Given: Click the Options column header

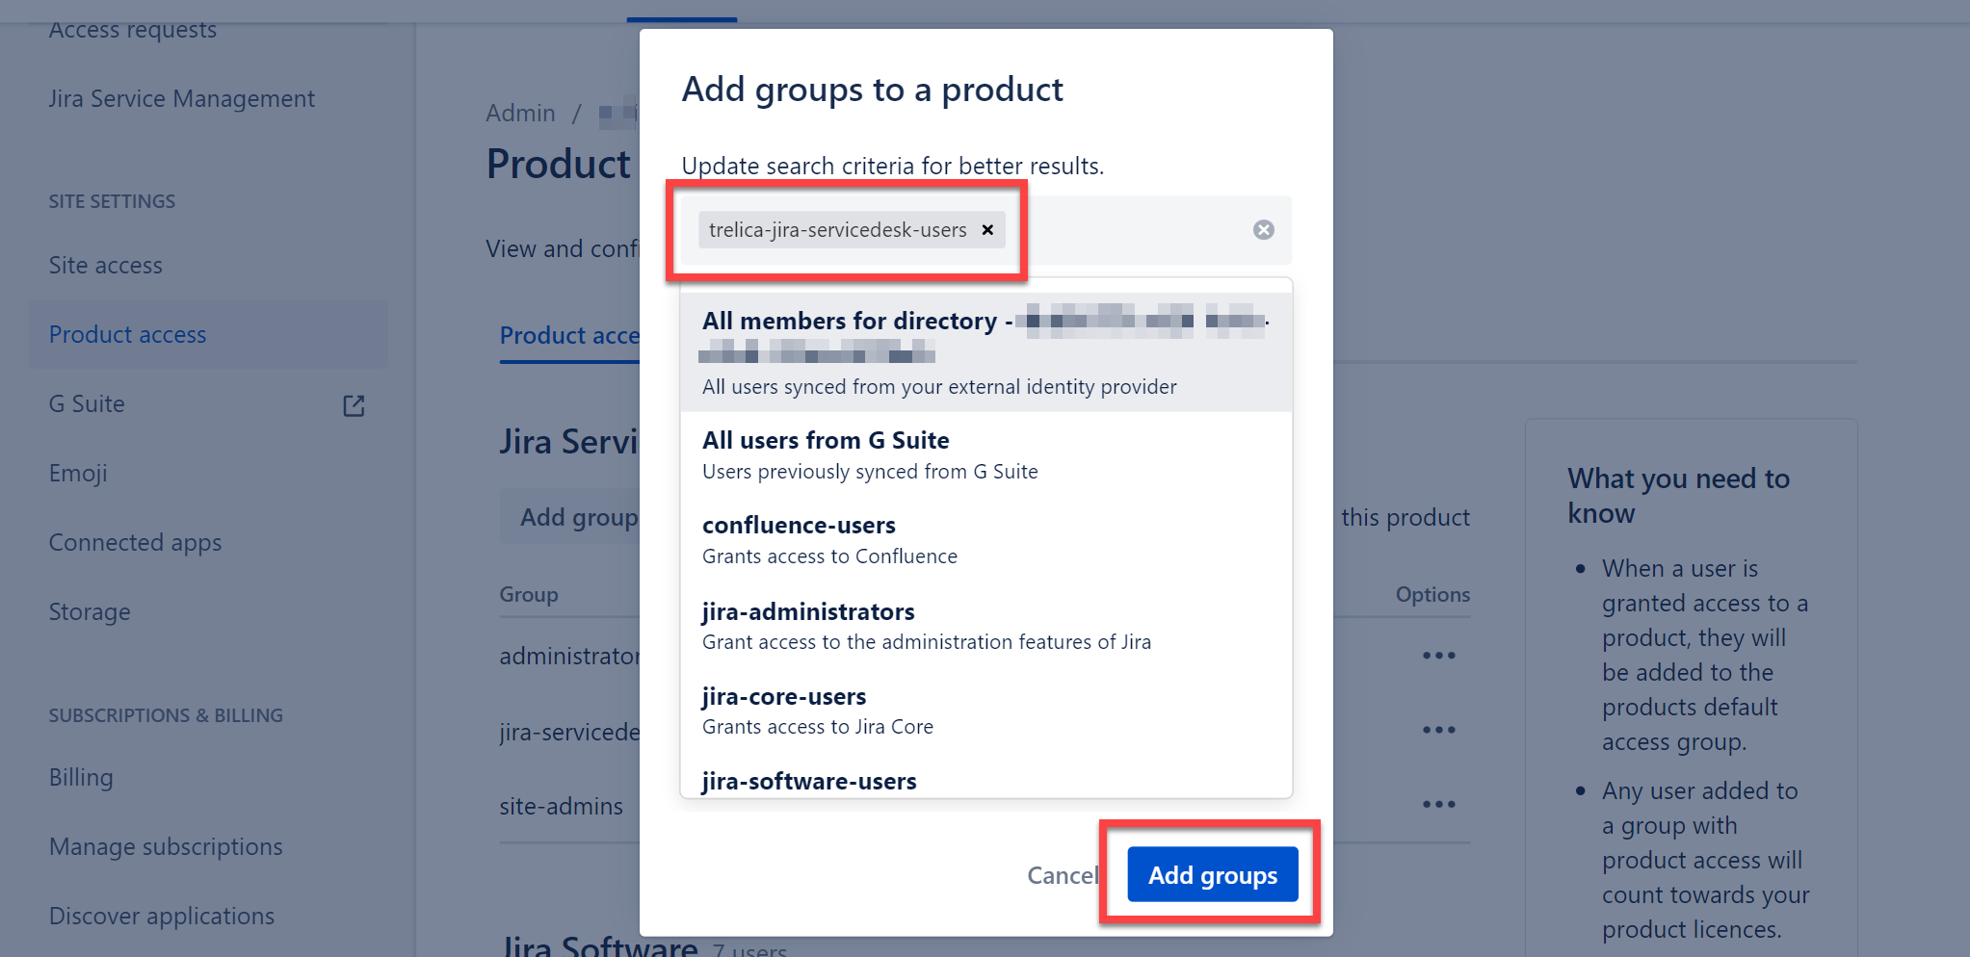Looking at the screenshot, I should pos(1432,594).
